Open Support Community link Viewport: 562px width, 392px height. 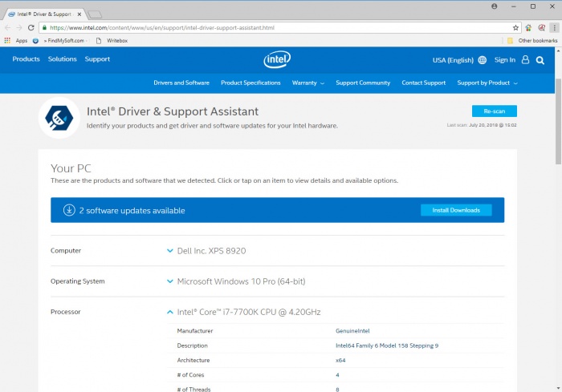[x=363, y=83]
